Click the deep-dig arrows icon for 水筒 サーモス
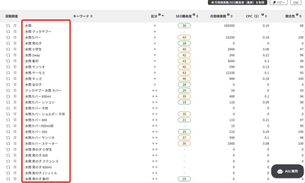 pos(8,73)
